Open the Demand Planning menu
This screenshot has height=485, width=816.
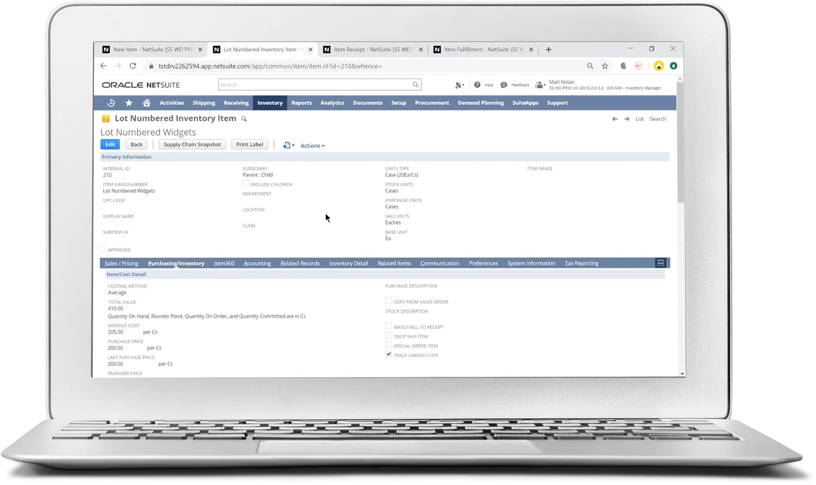click(x=481, y=103)
